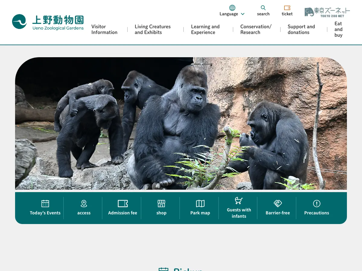
Task: Click the exclamation Precautions icon
Action: [x=317, y=204]
